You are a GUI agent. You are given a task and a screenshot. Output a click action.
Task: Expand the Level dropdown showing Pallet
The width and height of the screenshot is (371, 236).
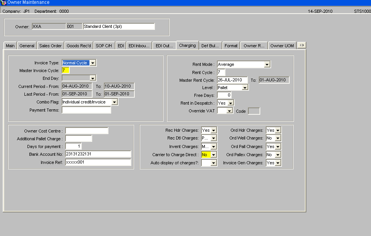(245, 88)
